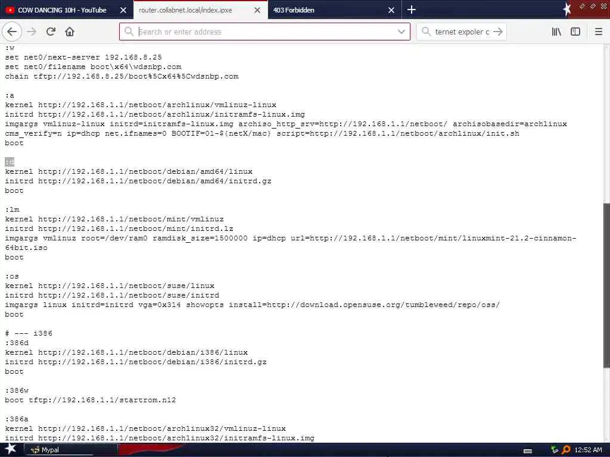Click the ':386a' label line
610x457 pixels.
pos(17,419)
